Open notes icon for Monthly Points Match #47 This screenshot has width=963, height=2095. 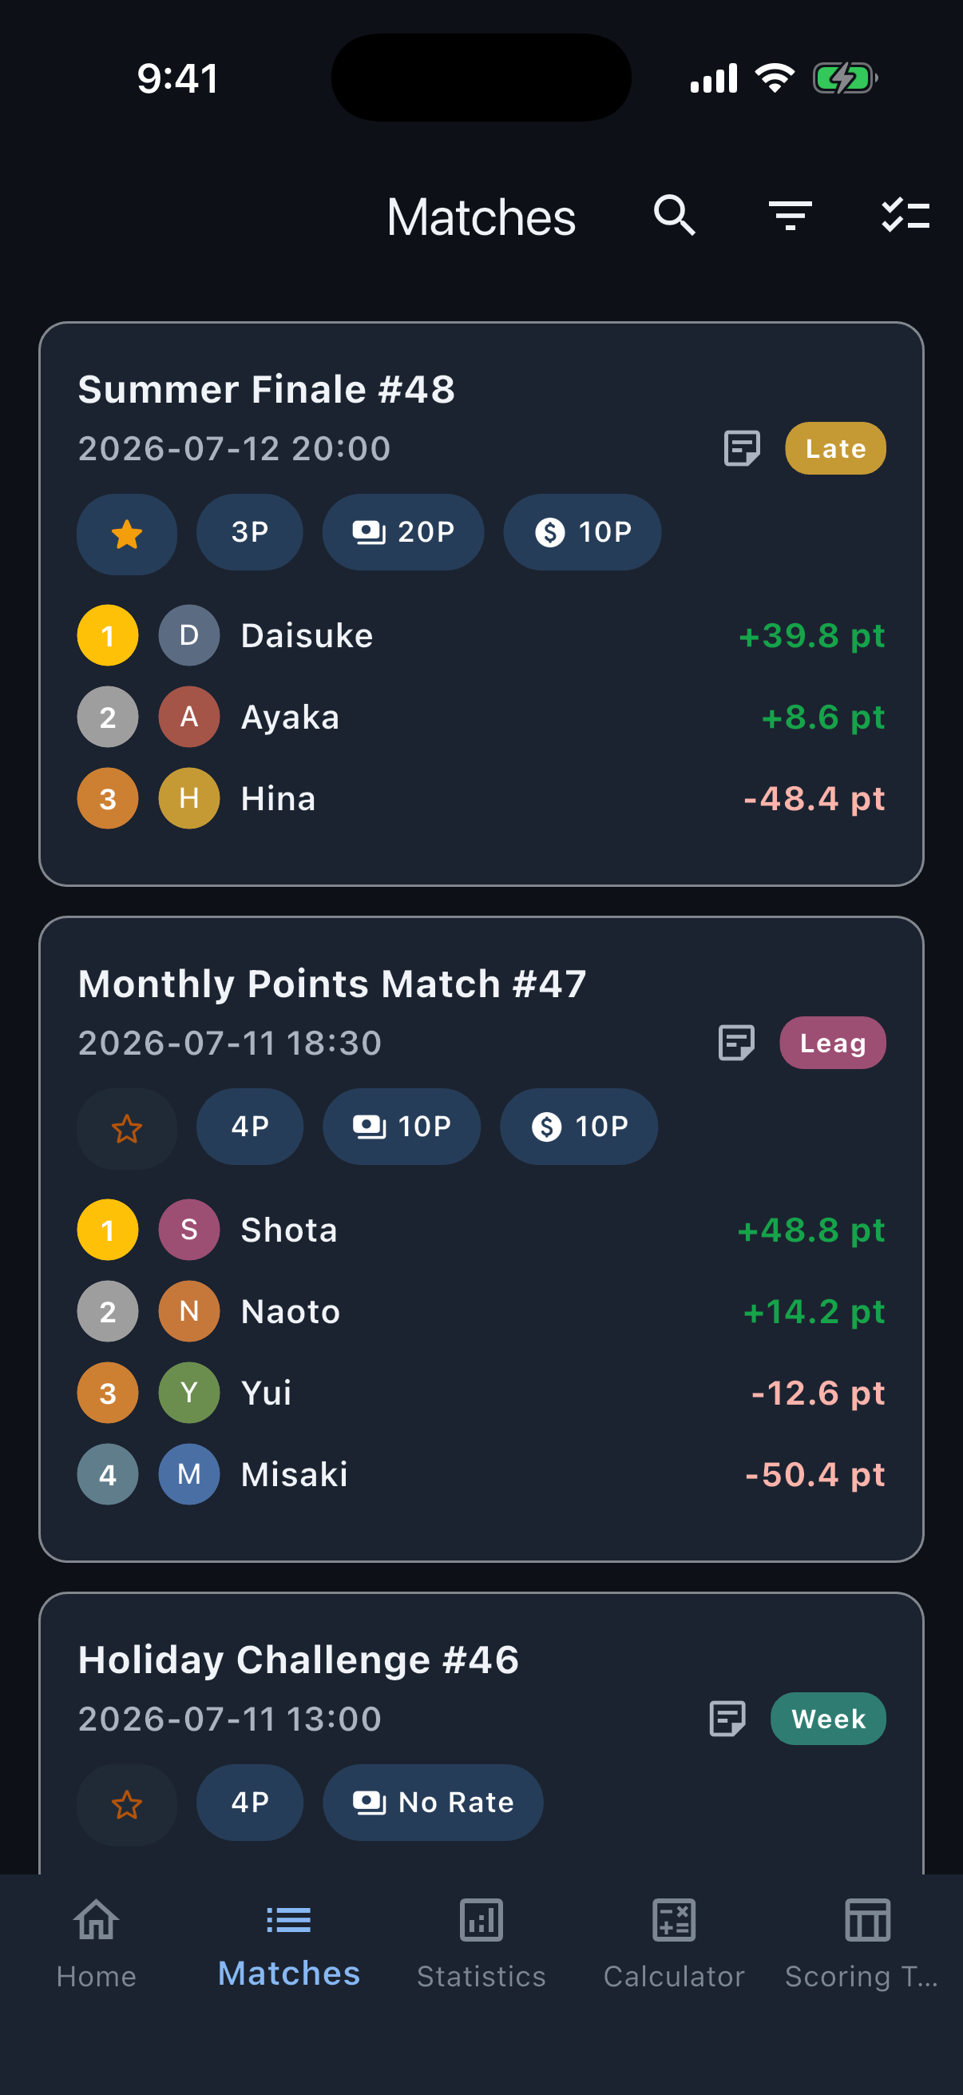pyautogui.click(x=736, y=1043)
